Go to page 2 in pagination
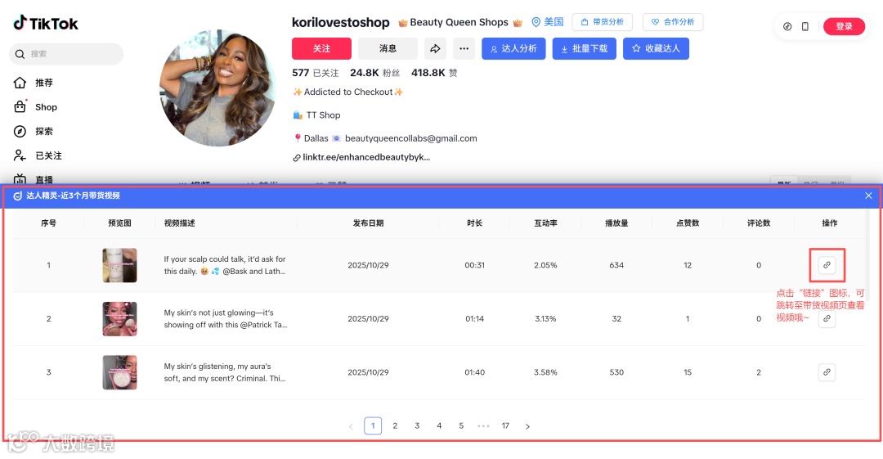The image size is (883, 459). pos(395,425)
